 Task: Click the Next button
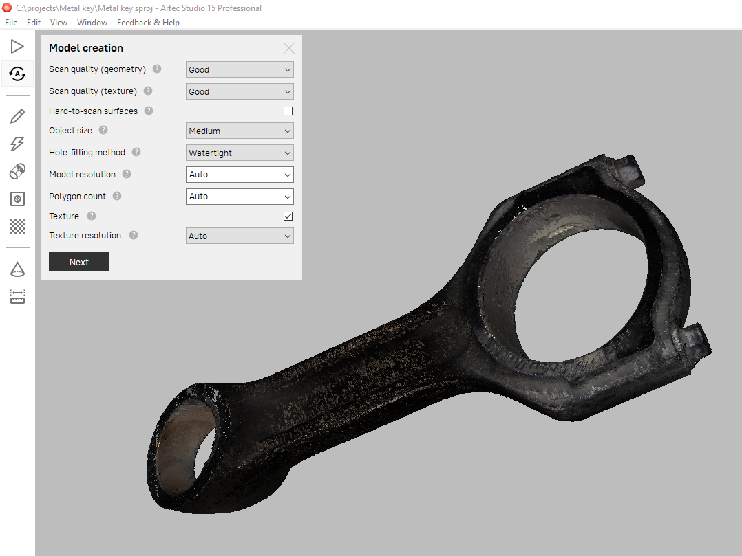pyautogui.click(x=79, y=262)
